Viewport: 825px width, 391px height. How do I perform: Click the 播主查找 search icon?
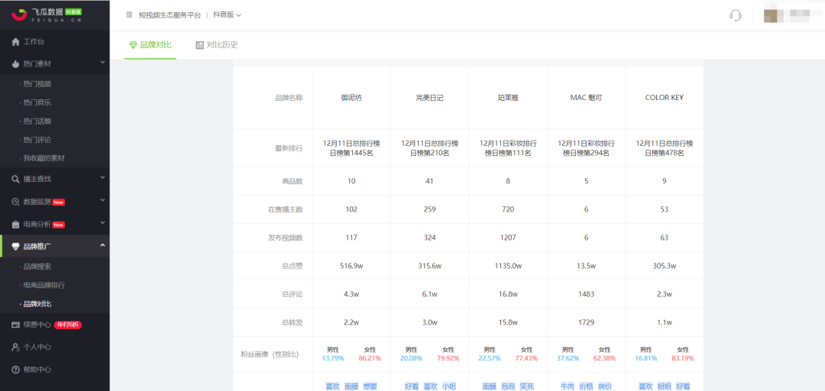(16, 179)
